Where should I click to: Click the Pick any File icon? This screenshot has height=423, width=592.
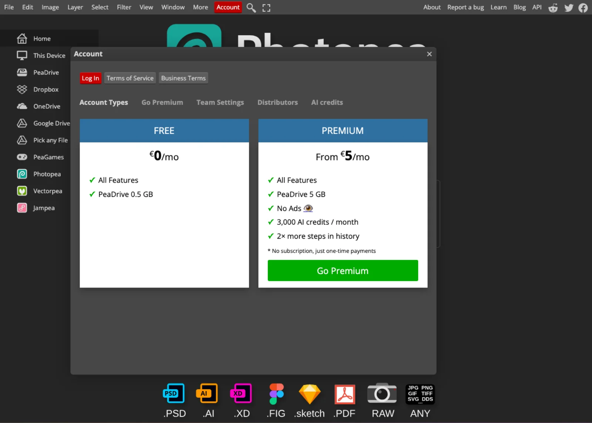click(22, 140)
